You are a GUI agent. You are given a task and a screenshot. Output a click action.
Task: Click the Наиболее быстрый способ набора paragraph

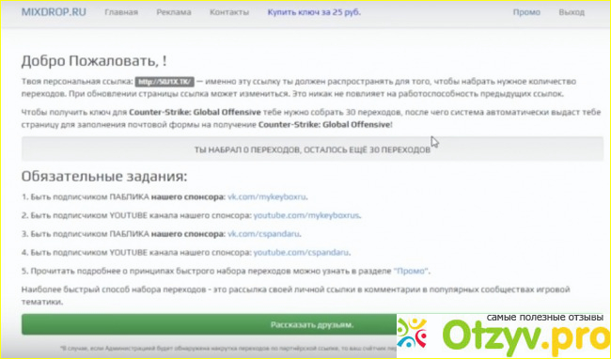pos(295,295)
